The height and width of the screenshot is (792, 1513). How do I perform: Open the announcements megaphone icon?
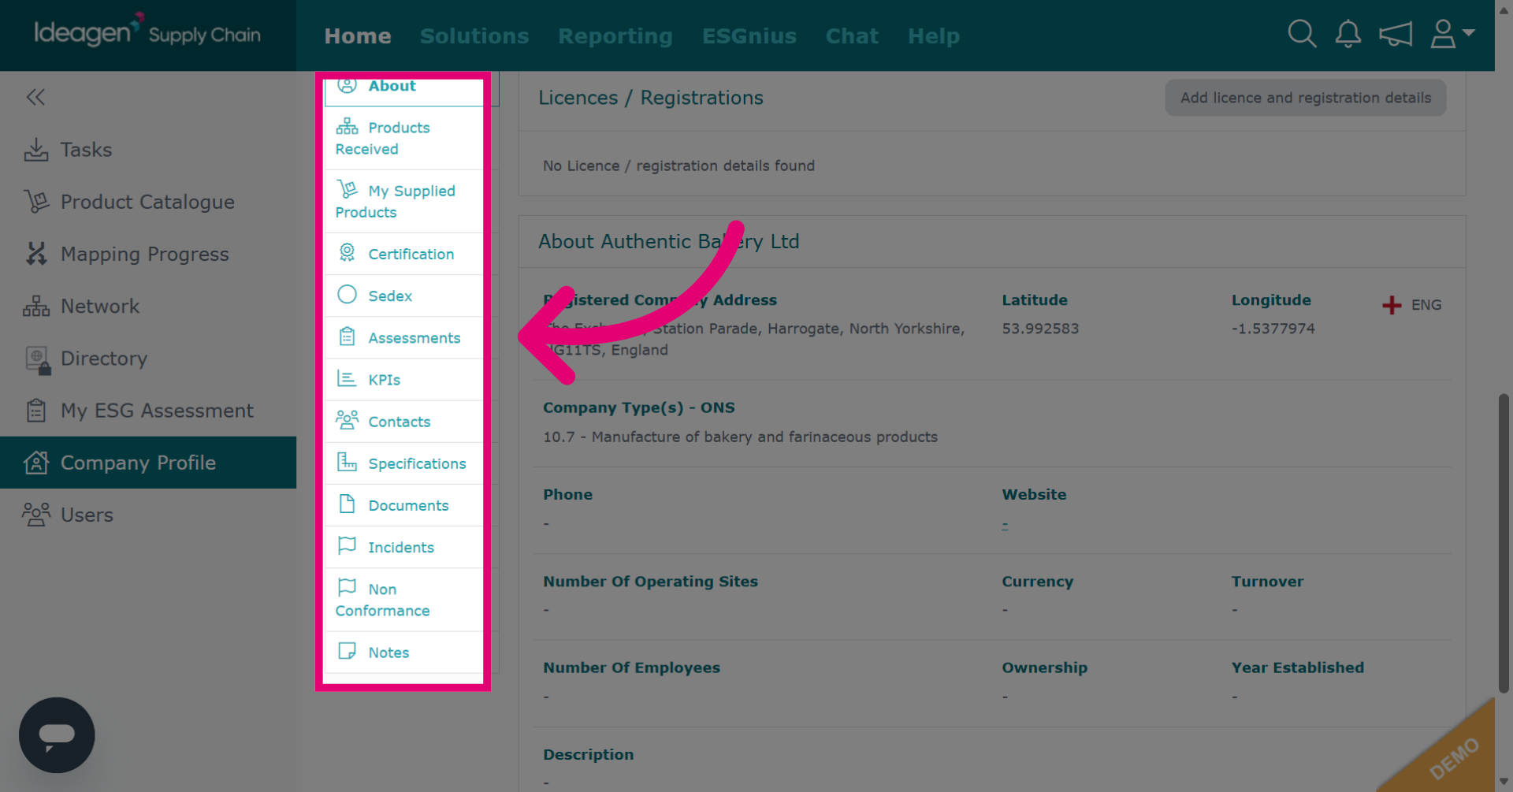pyautogui.click(x=1396, y=34)
